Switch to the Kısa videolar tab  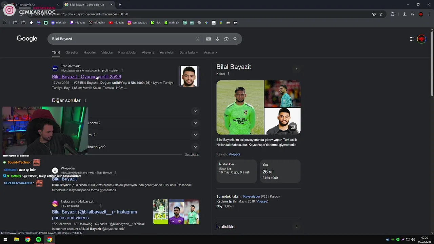point(127,53)
